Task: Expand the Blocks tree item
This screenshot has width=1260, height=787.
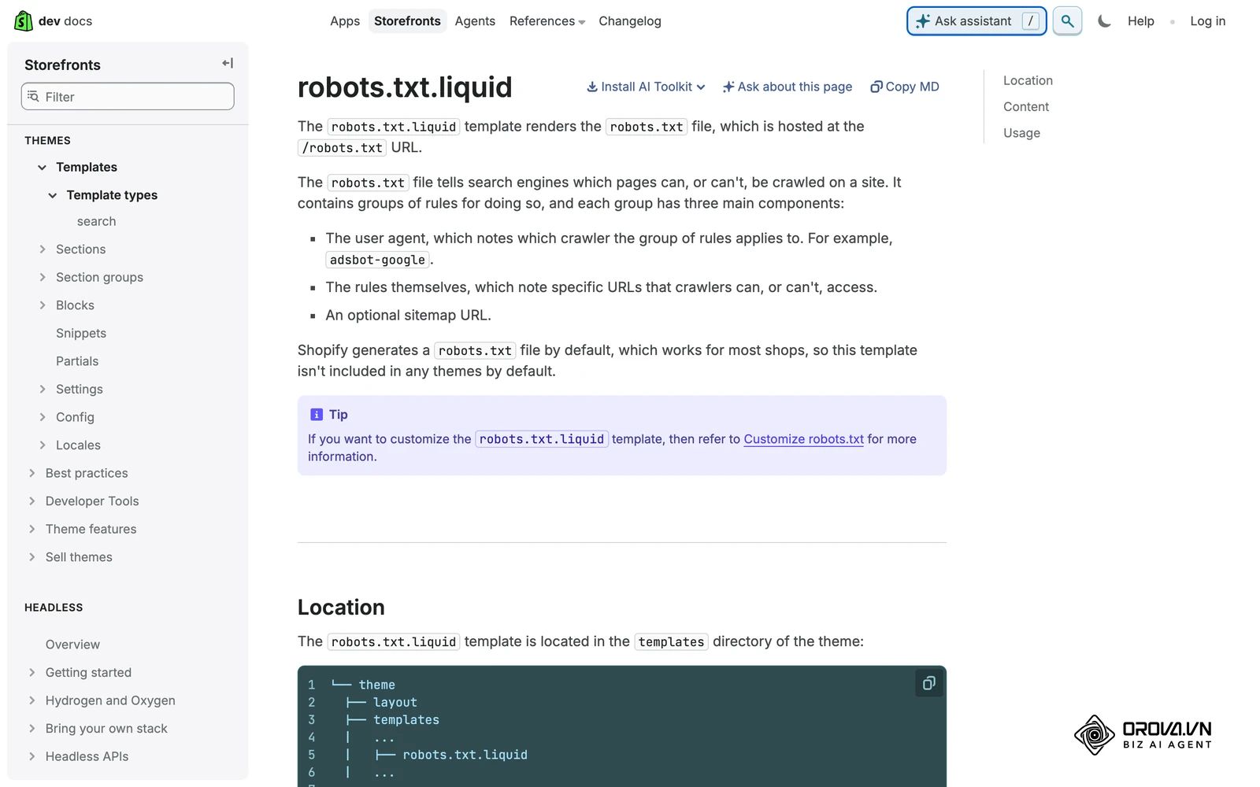Action: (43, 305)
